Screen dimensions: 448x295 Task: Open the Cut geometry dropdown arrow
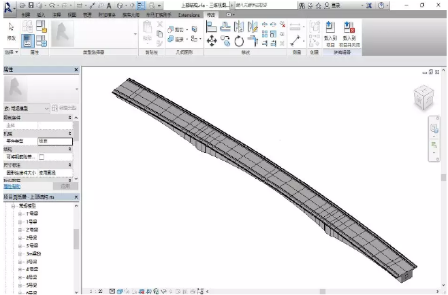[187, 30]
